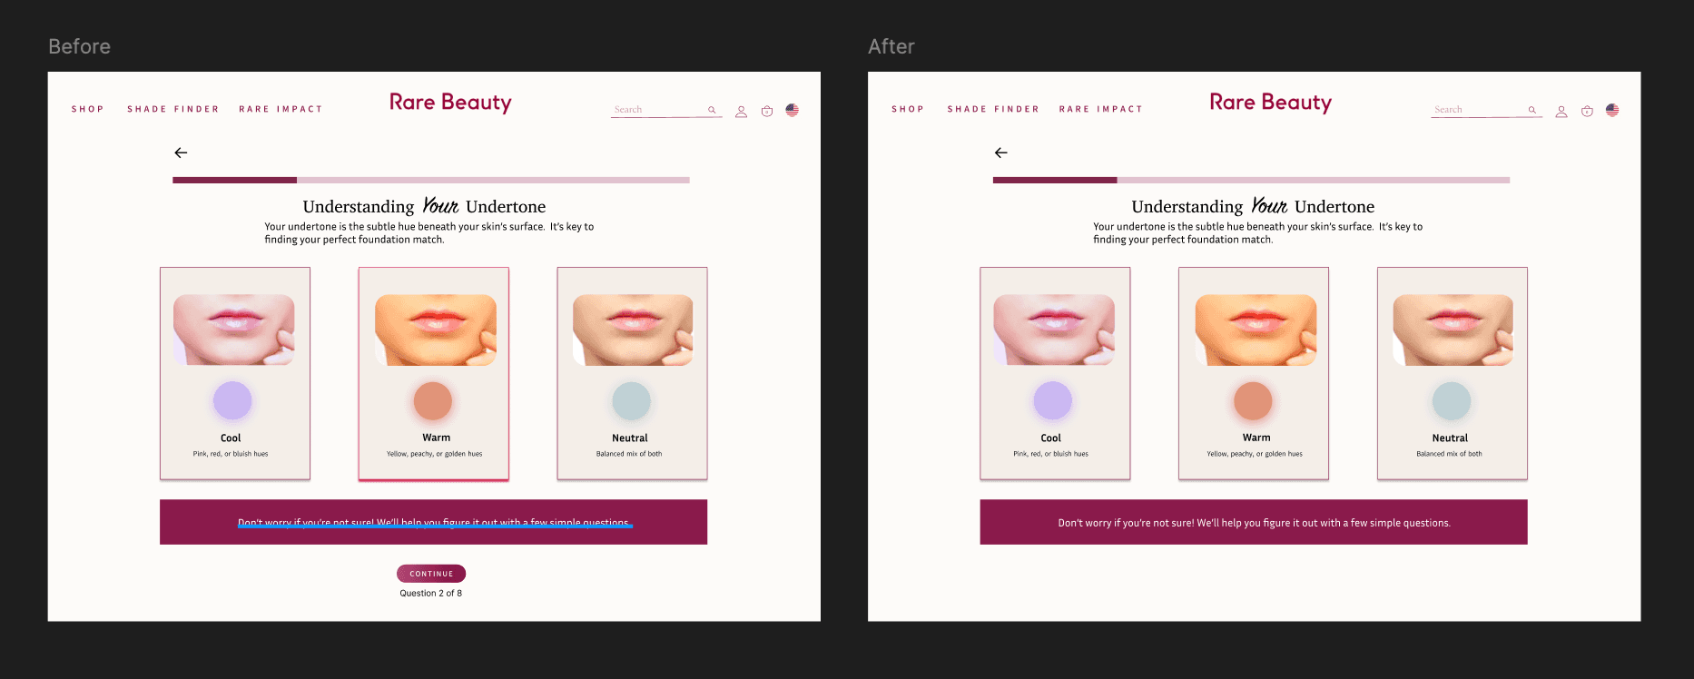Click the "Don't worry" banner text in After mockup

1254,523
